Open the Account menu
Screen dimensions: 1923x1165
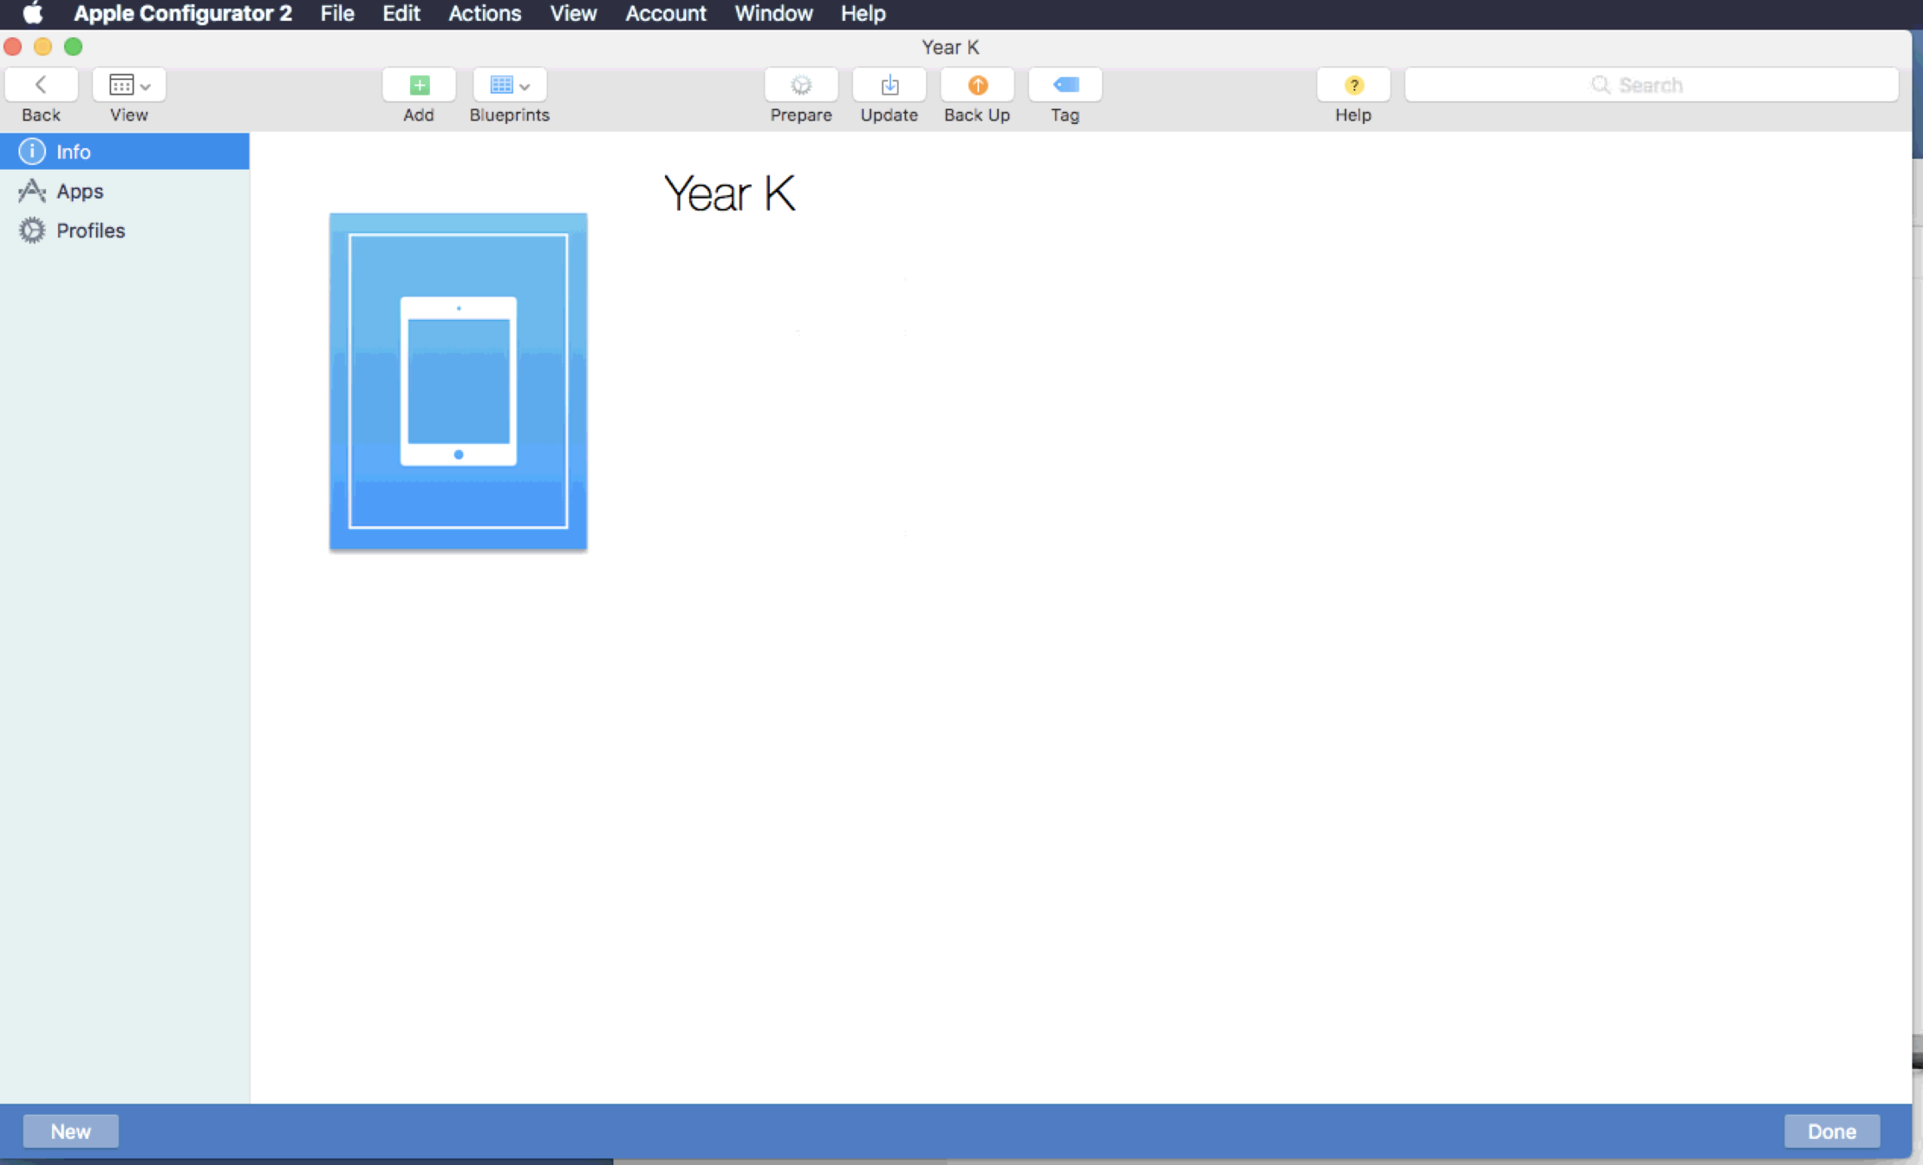(665, 13)
